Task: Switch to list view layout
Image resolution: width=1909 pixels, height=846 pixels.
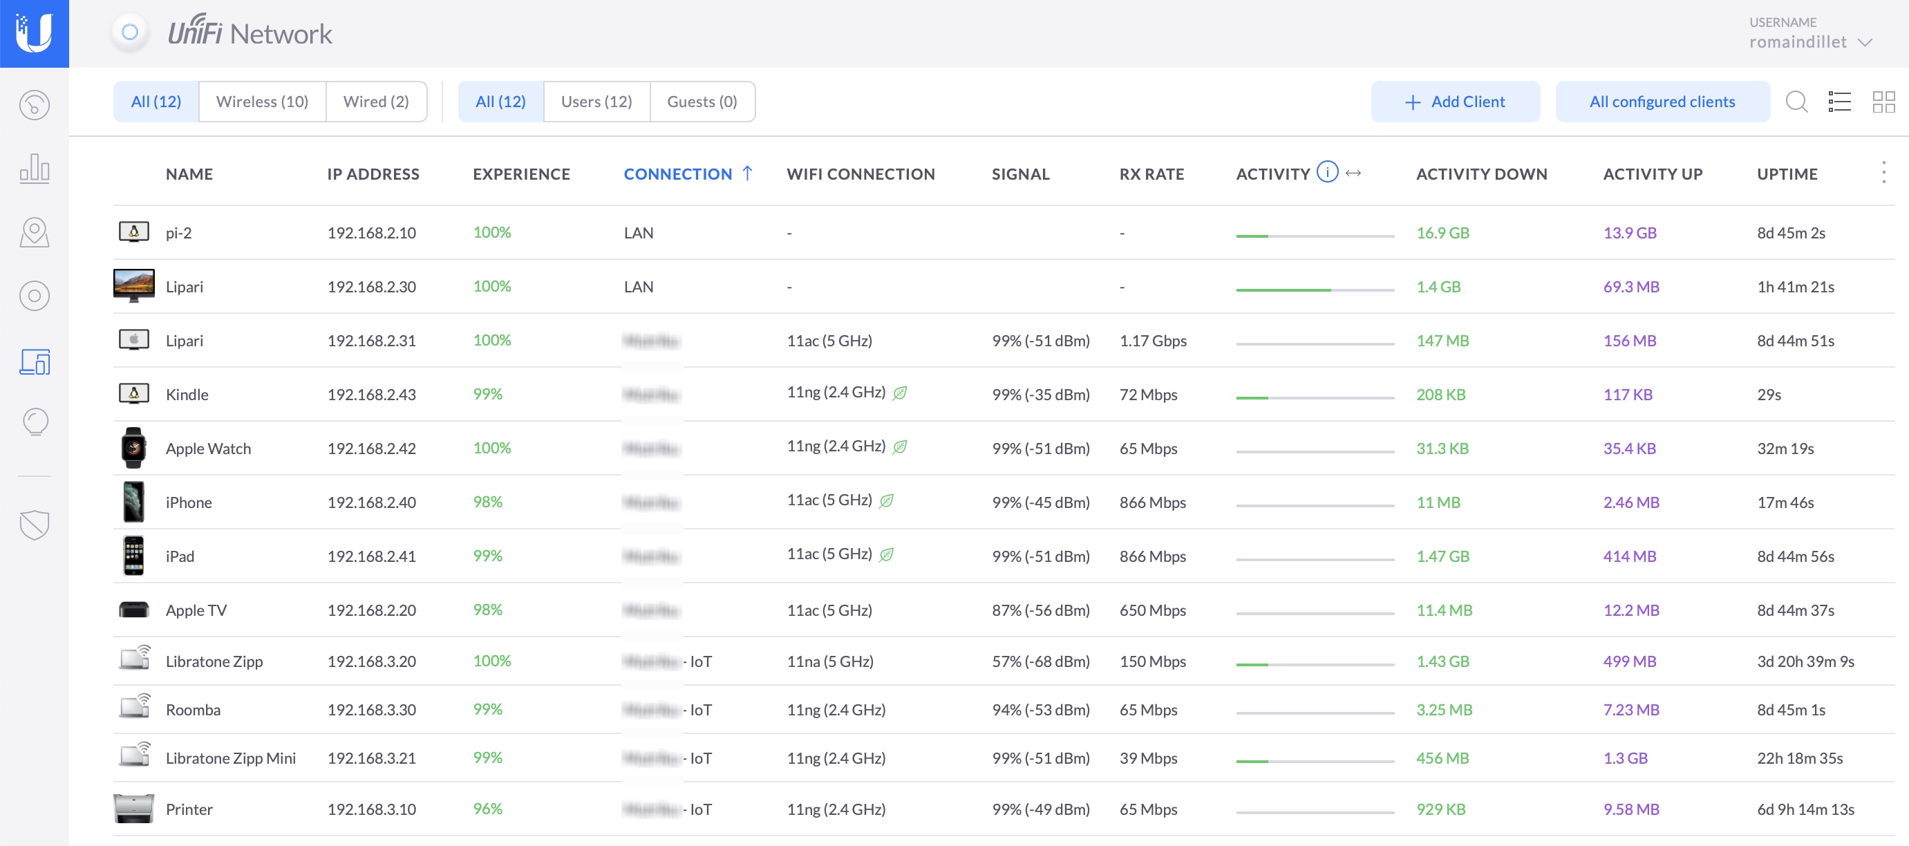Action: click(x=1839, y=102)
